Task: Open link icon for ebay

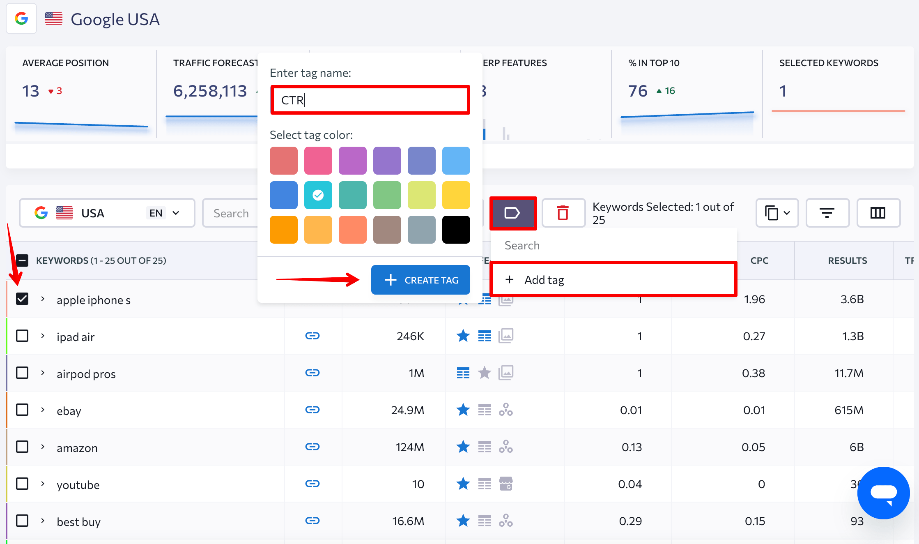Action: click(312, 410)
